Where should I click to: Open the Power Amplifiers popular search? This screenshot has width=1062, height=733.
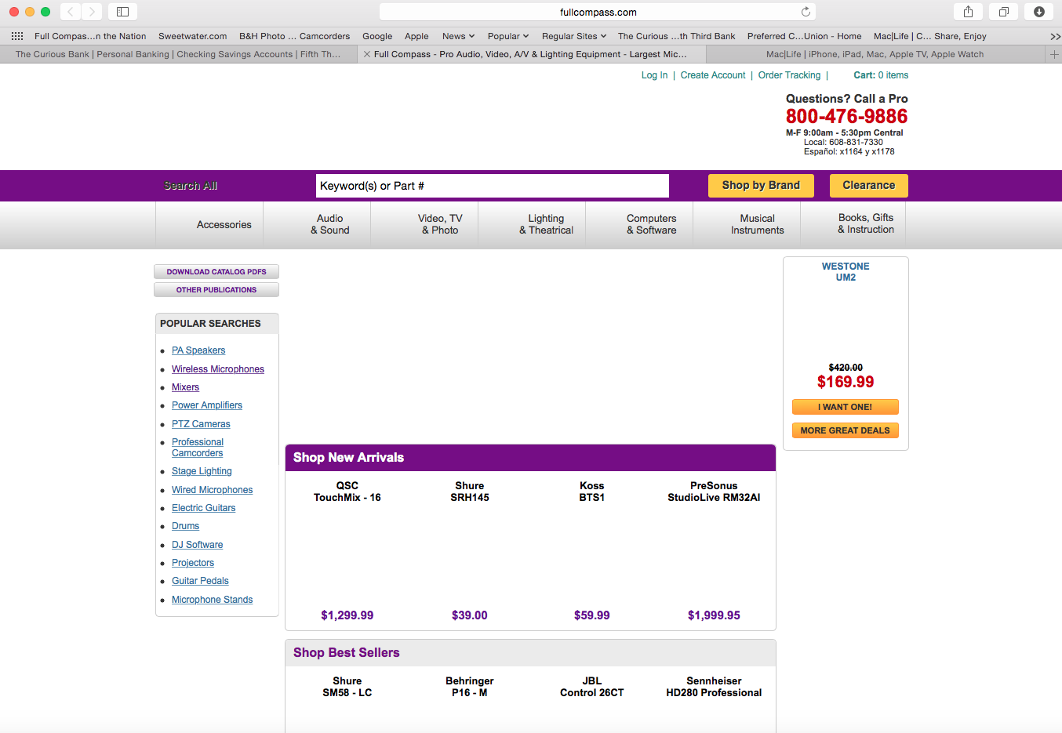[207, 405]
